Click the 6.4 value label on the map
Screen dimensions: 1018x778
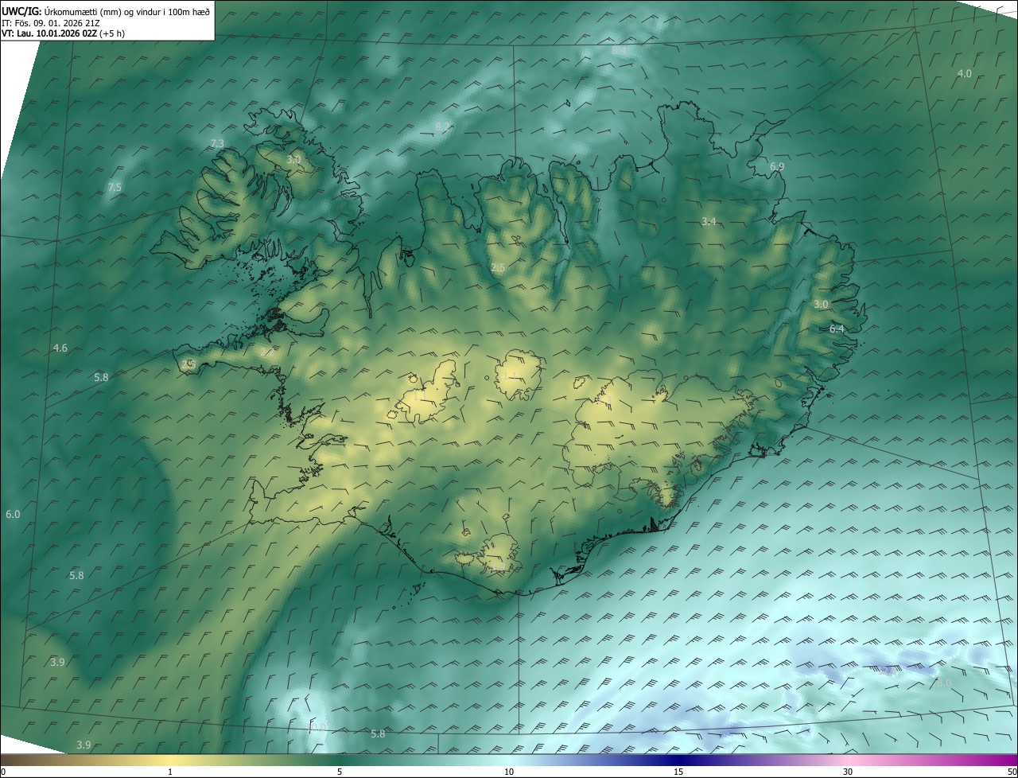837,329
